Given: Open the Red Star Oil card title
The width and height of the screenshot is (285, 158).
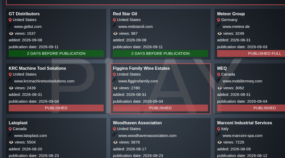Looking at the screenshot, I should pos(125,14).
